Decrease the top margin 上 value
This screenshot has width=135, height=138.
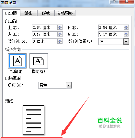60,29
